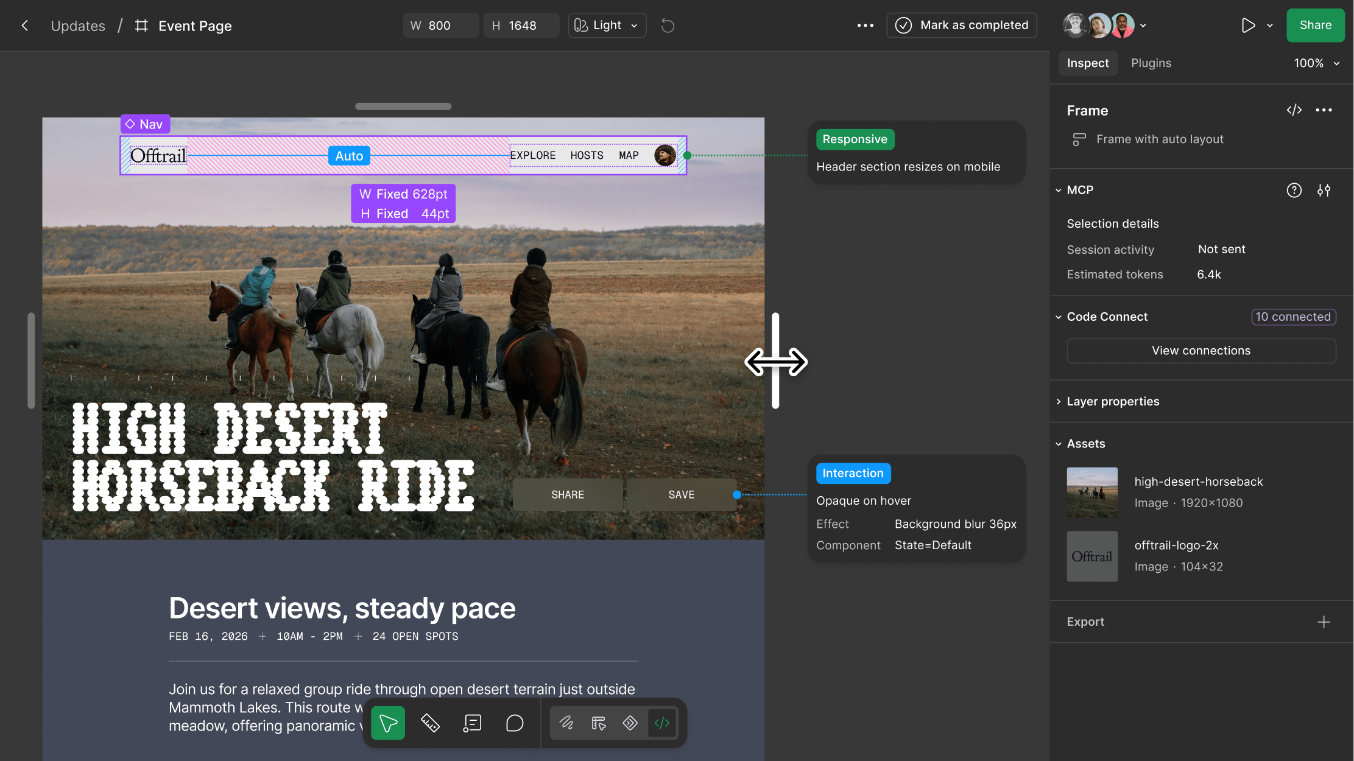This screenshot has width=1354, height=761.
Task: Click the Responsive annotation tag
Action: (x=855, y=139)
